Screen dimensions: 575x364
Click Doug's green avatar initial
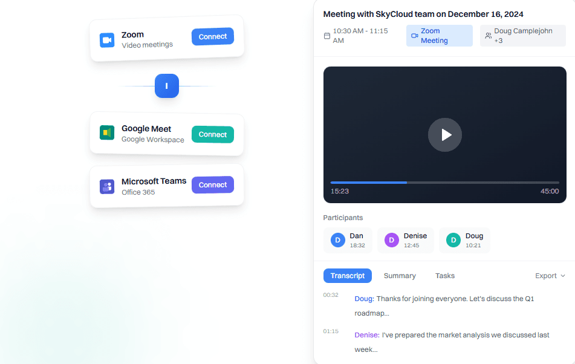452,240
